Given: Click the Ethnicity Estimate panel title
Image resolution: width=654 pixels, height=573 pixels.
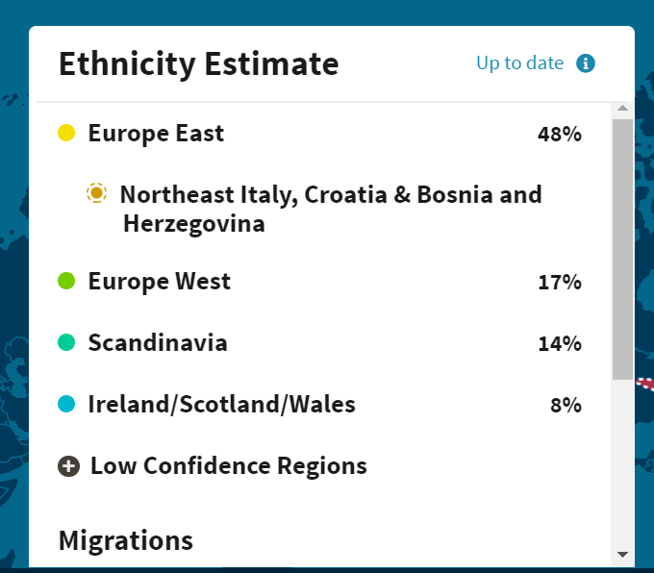Looking at the screenshot, I should coord(199,64).
